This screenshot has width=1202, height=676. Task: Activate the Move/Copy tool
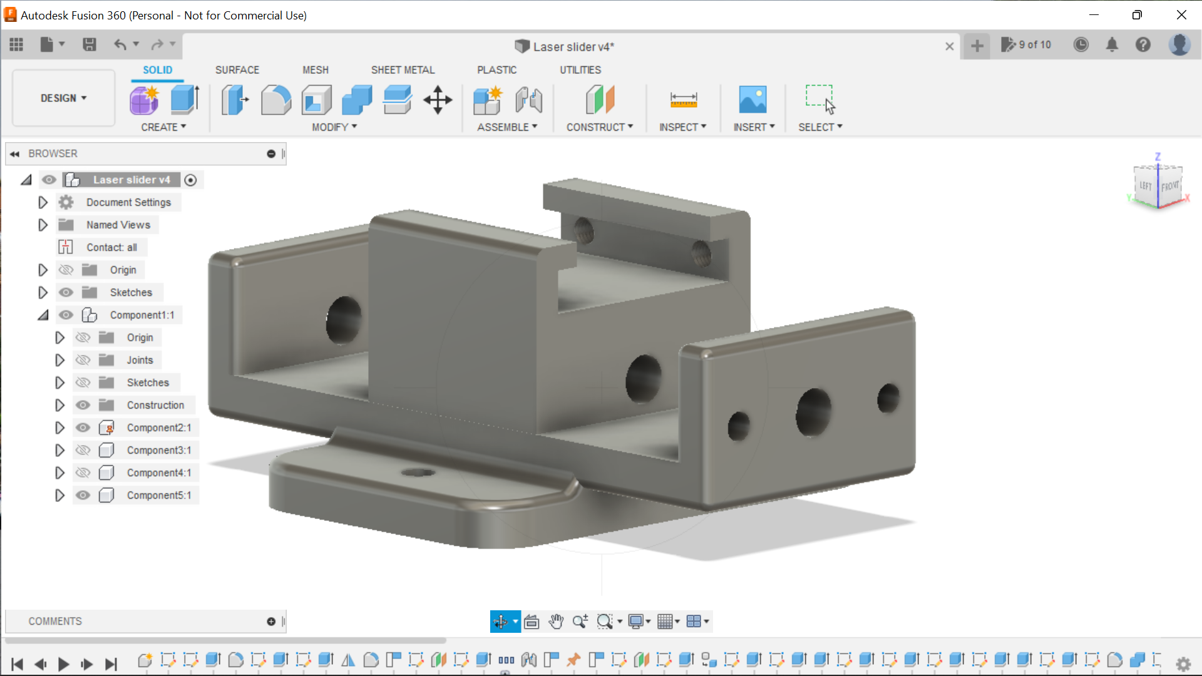438,100
